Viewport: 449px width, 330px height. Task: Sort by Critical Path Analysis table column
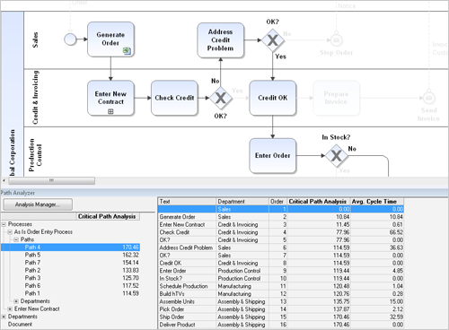(319, 202)
